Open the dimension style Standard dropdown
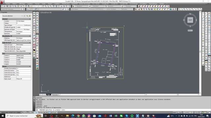211x118 pixels. pos(98,6)
